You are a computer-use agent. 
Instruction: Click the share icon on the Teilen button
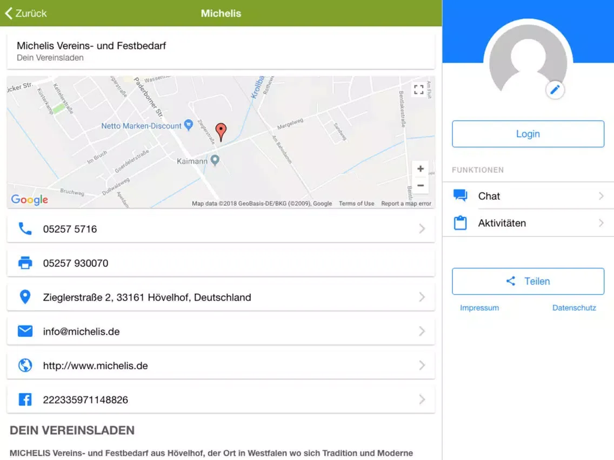coord(511,281)
